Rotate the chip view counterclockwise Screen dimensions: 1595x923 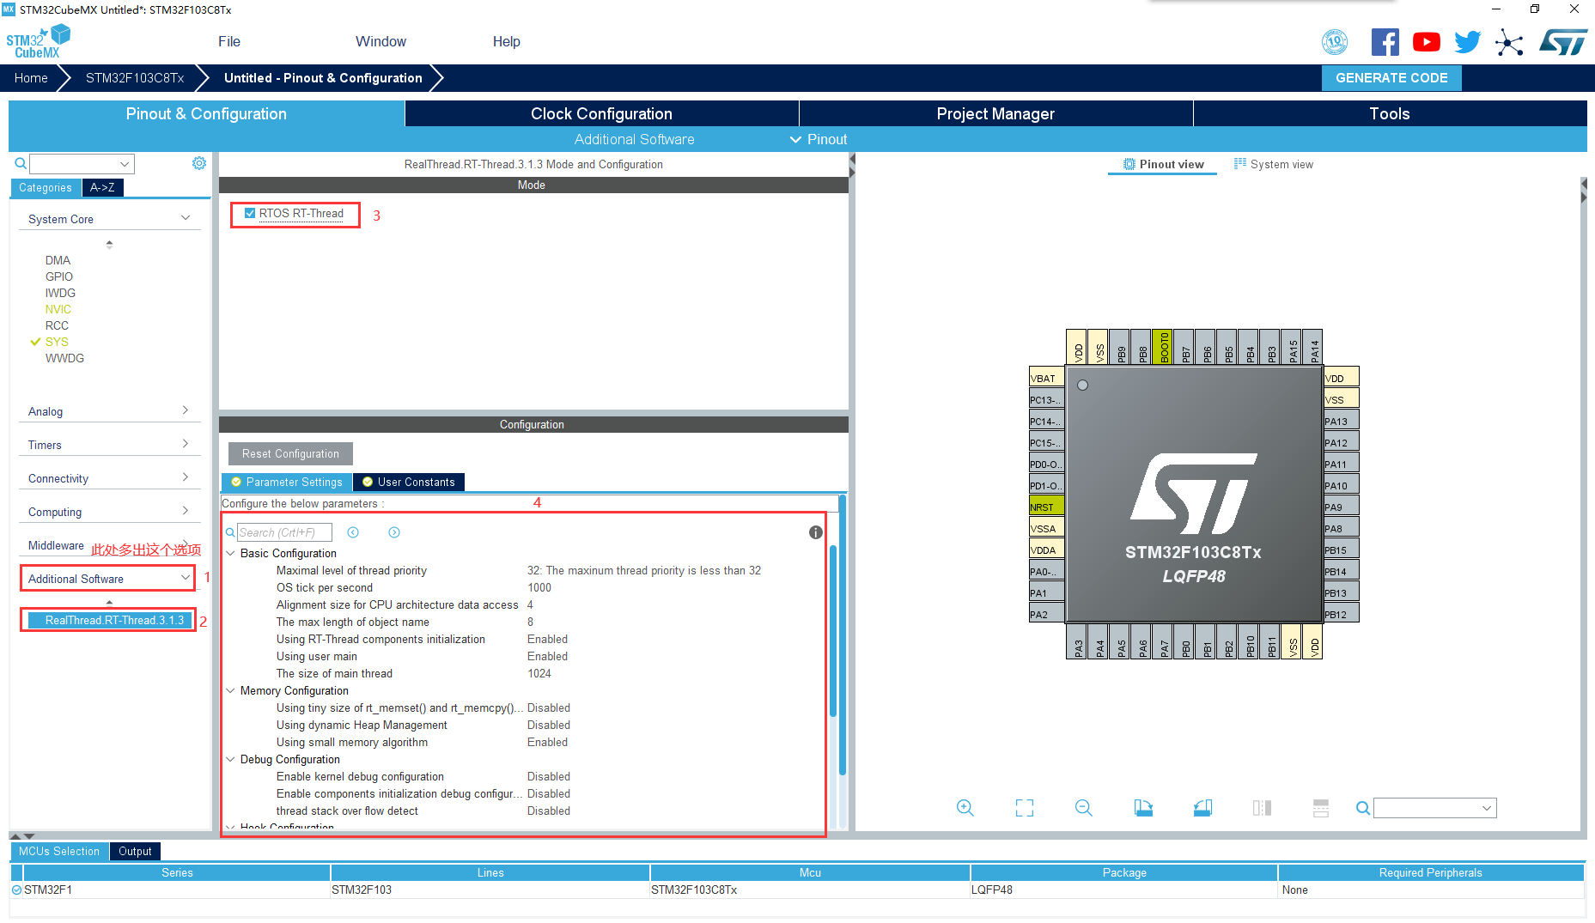[1202, 808]
